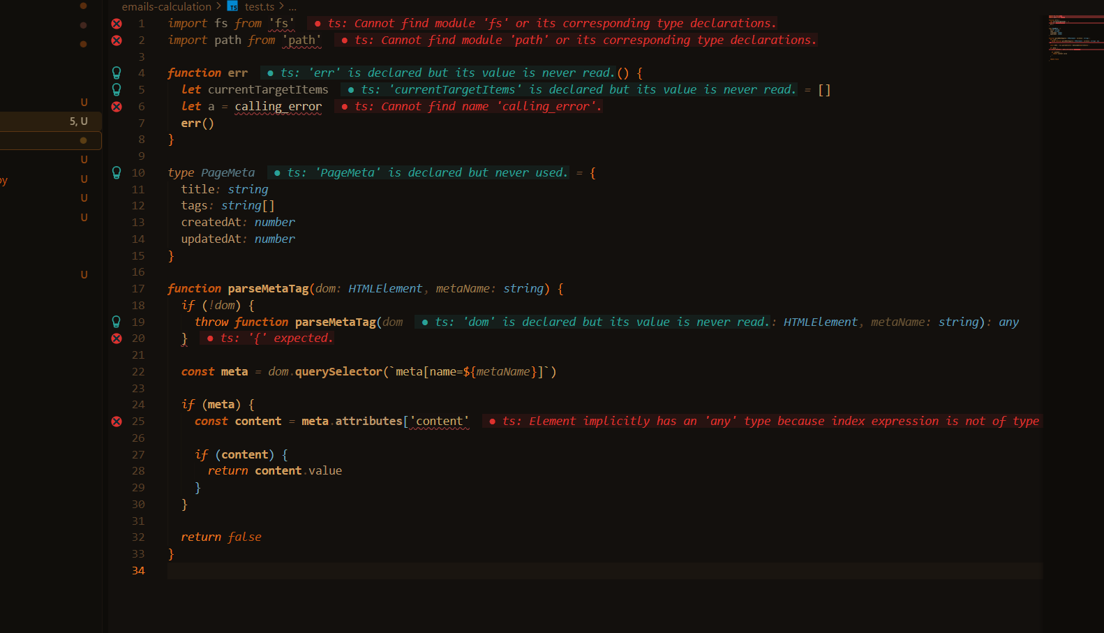1104x633 pixels.
Task: Open the emails-calculation breadcrumb folder
Action: coord(166,6)
